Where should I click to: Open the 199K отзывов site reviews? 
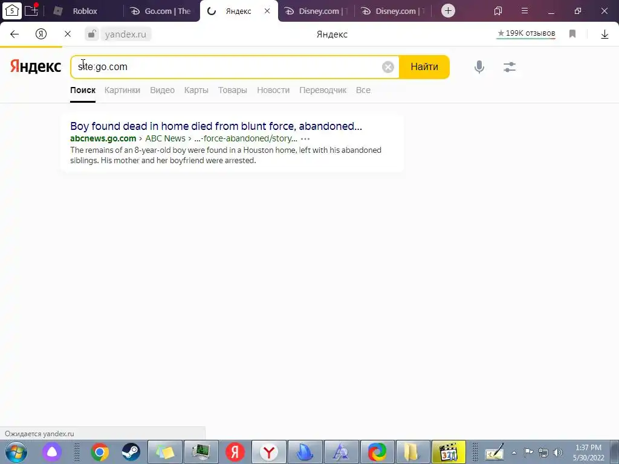[x=527, y=34]
